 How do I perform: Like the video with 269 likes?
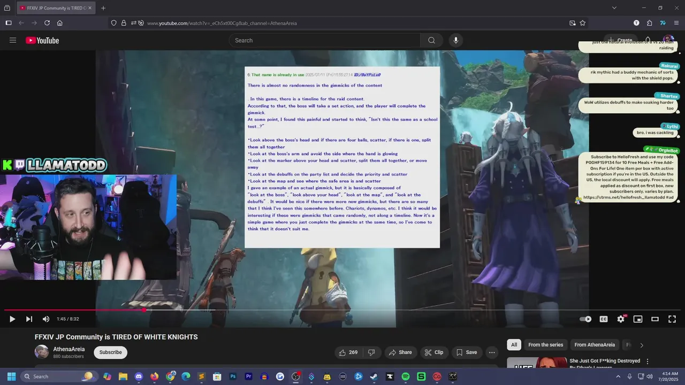point(348,352)
